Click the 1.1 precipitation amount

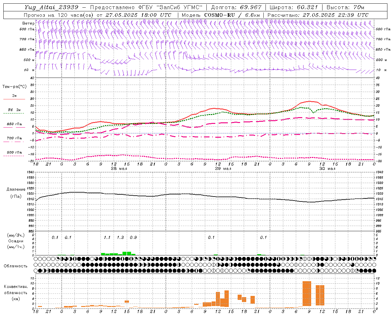pyautogui.click(x=107, y=237)
